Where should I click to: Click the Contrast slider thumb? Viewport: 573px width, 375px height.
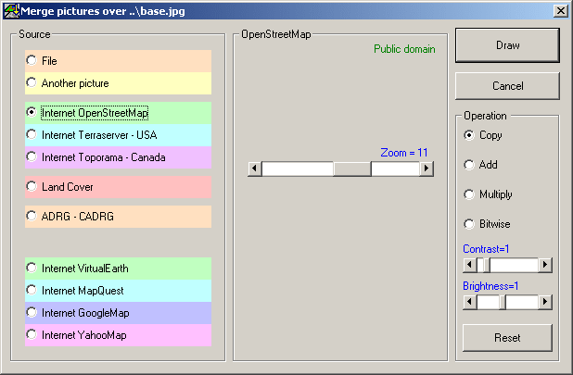pyautogui.click(x=487, y=265)
